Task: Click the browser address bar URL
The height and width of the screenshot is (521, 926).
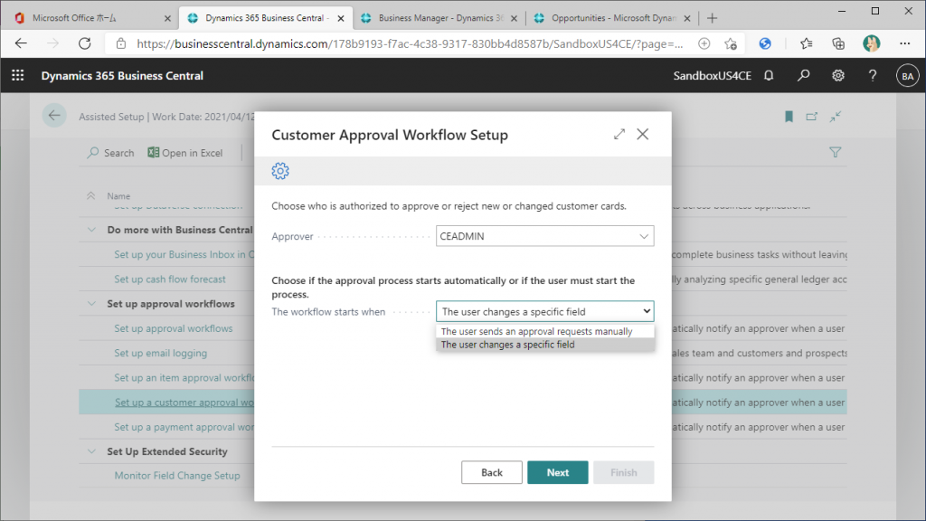Action: 410,43
